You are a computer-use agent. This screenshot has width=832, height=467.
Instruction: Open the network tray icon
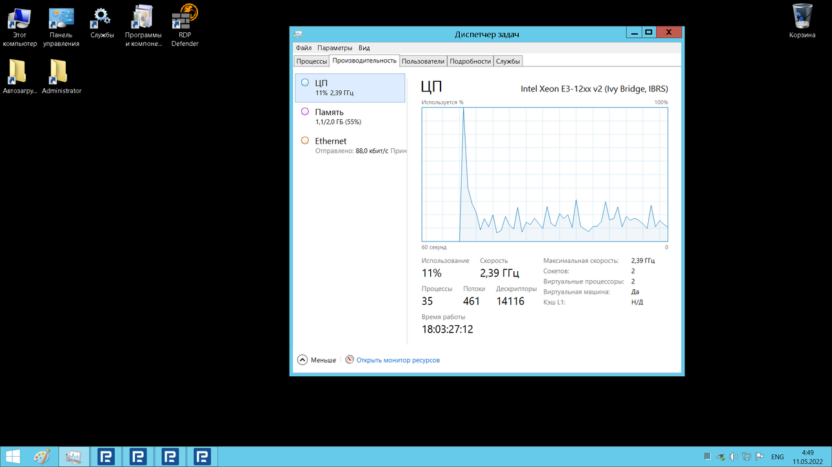click(746, 457)
